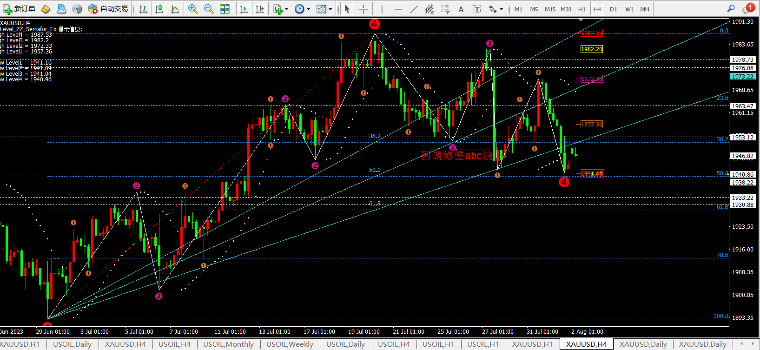The height and width of the screenshot is (350, 760).
Task: Open MetaEditor with the yellow book icon
Action: point(46,9)
